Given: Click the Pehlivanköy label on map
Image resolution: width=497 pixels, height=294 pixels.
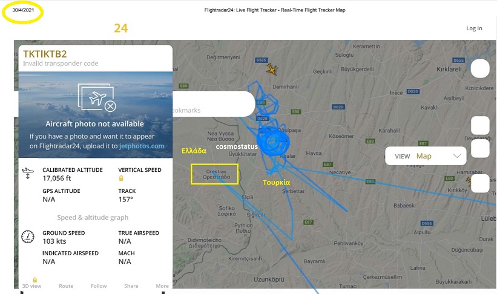Looking at the screenshot, I should tap(348, 243).
